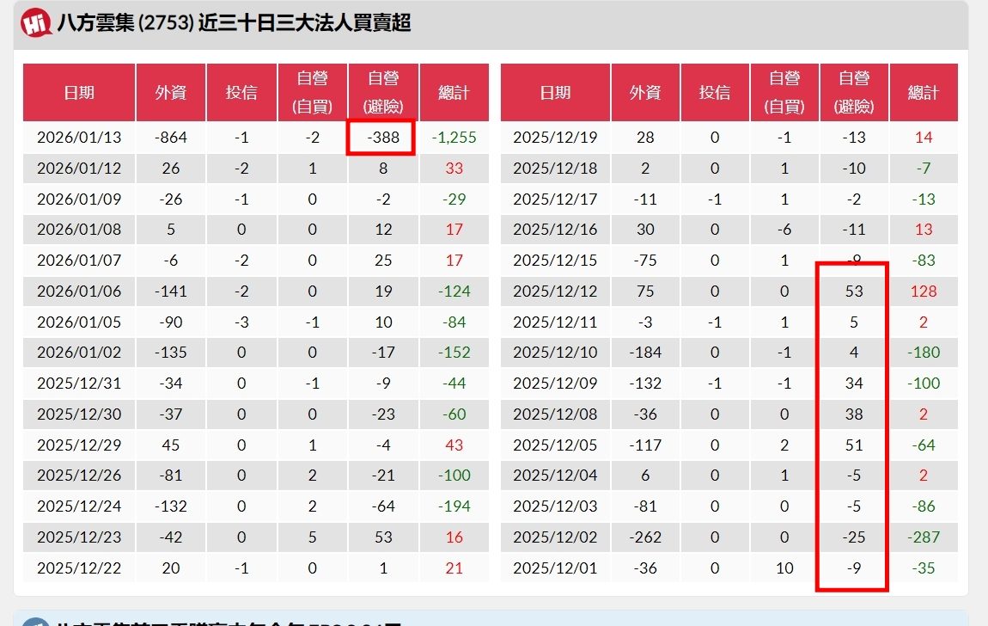Select the date cell 2025/12/01

555,568
